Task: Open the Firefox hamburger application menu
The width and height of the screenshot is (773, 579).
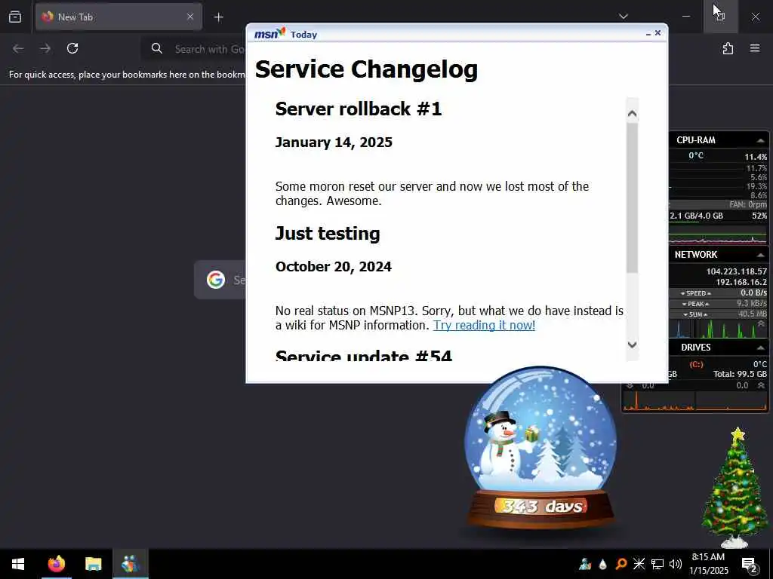Action: click(755, 48)
